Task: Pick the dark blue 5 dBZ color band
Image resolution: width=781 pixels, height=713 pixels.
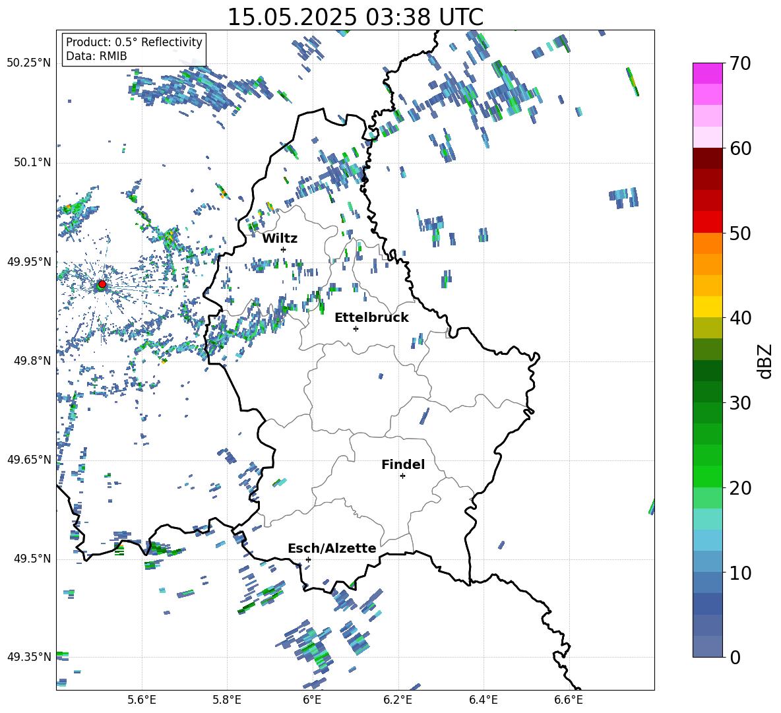Action: [708, 604]
